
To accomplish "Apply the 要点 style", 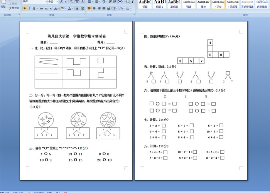I will coord(203,4).
